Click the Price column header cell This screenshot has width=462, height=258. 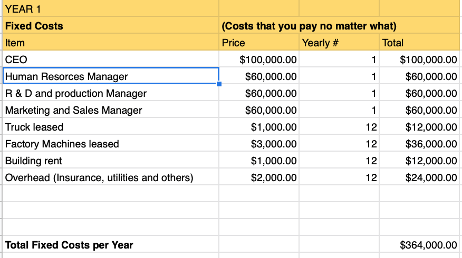point(259,42)
